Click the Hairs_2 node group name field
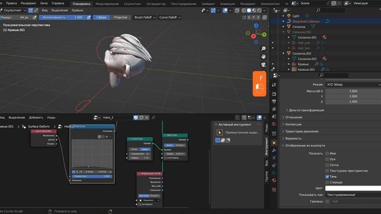The height and width of the screenshot is (214, 381). (x=117, y=118)
